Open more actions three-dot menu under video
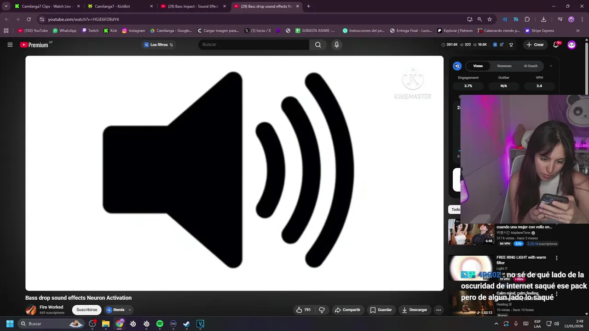Viewport: 589px width, 331px height. point(439,310)
